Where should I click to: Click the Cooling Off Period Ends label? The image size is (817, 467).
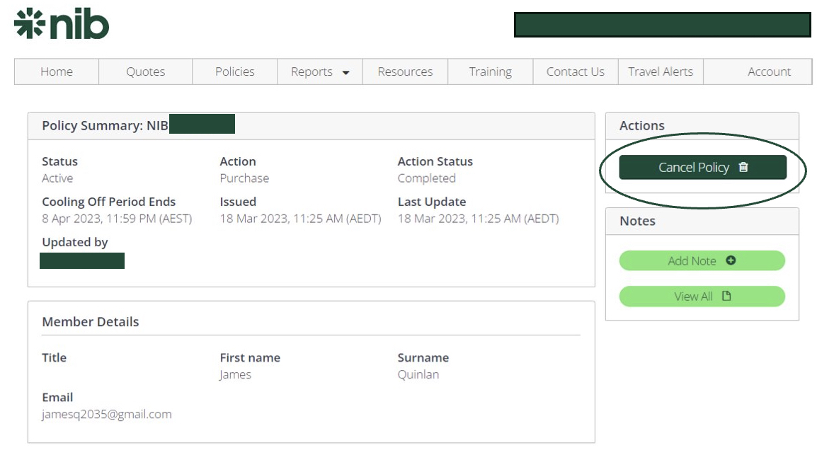pyautogui.click(x=109, y=202)
